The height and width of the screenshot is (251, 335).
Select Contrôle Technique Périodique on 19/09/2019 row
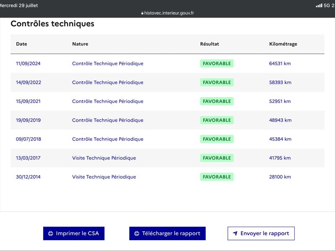[x=108, y=120]
